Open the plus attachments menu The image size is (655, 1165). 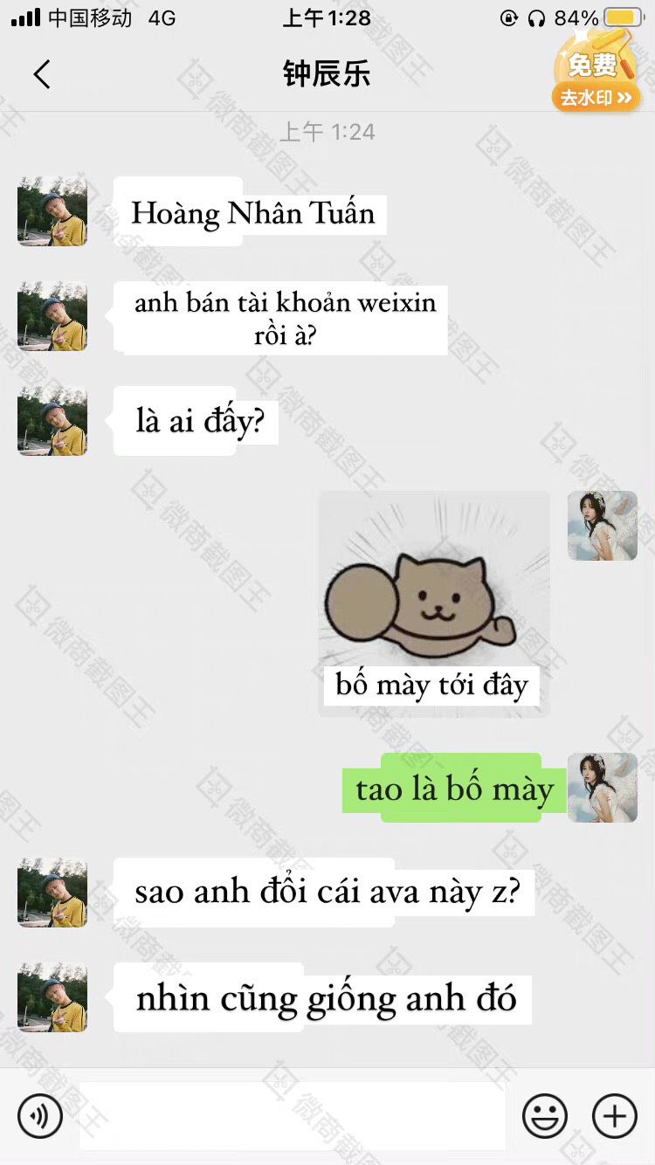615,1115
